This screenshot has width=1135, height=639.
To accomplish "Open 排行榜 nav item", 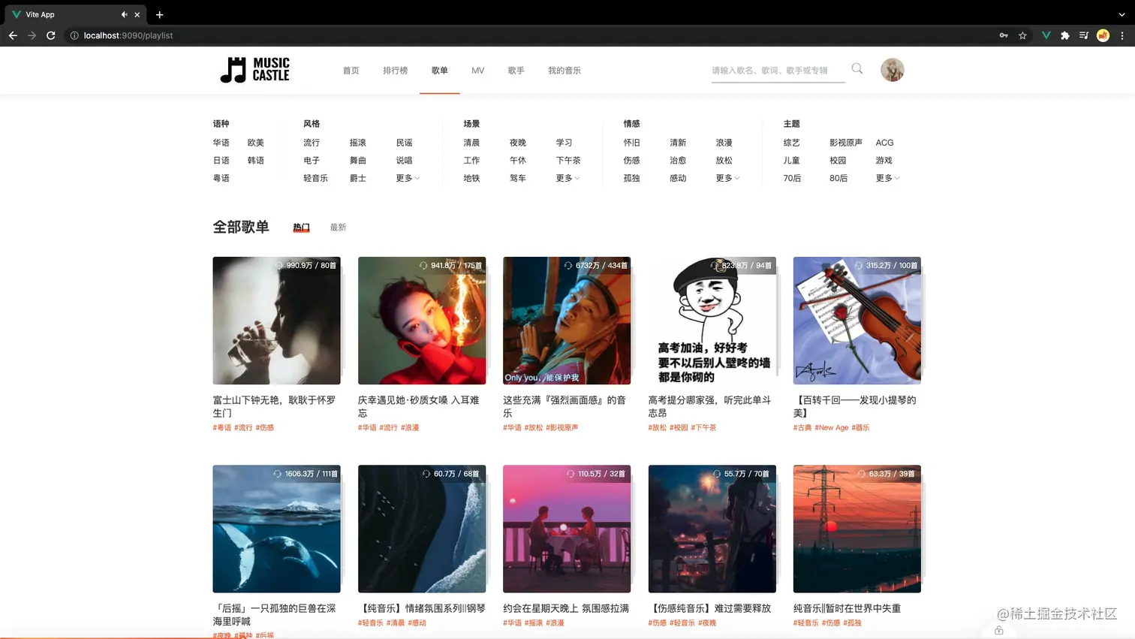I will (396, 71).
